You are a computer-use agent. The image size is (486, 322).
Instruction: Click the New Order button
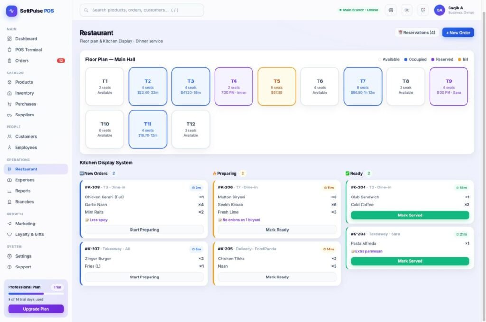[458, 33]
